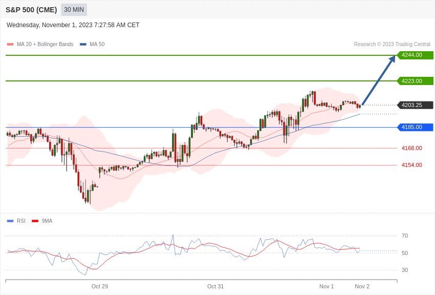Click the RSI 30 axis label

coord(405,270)
